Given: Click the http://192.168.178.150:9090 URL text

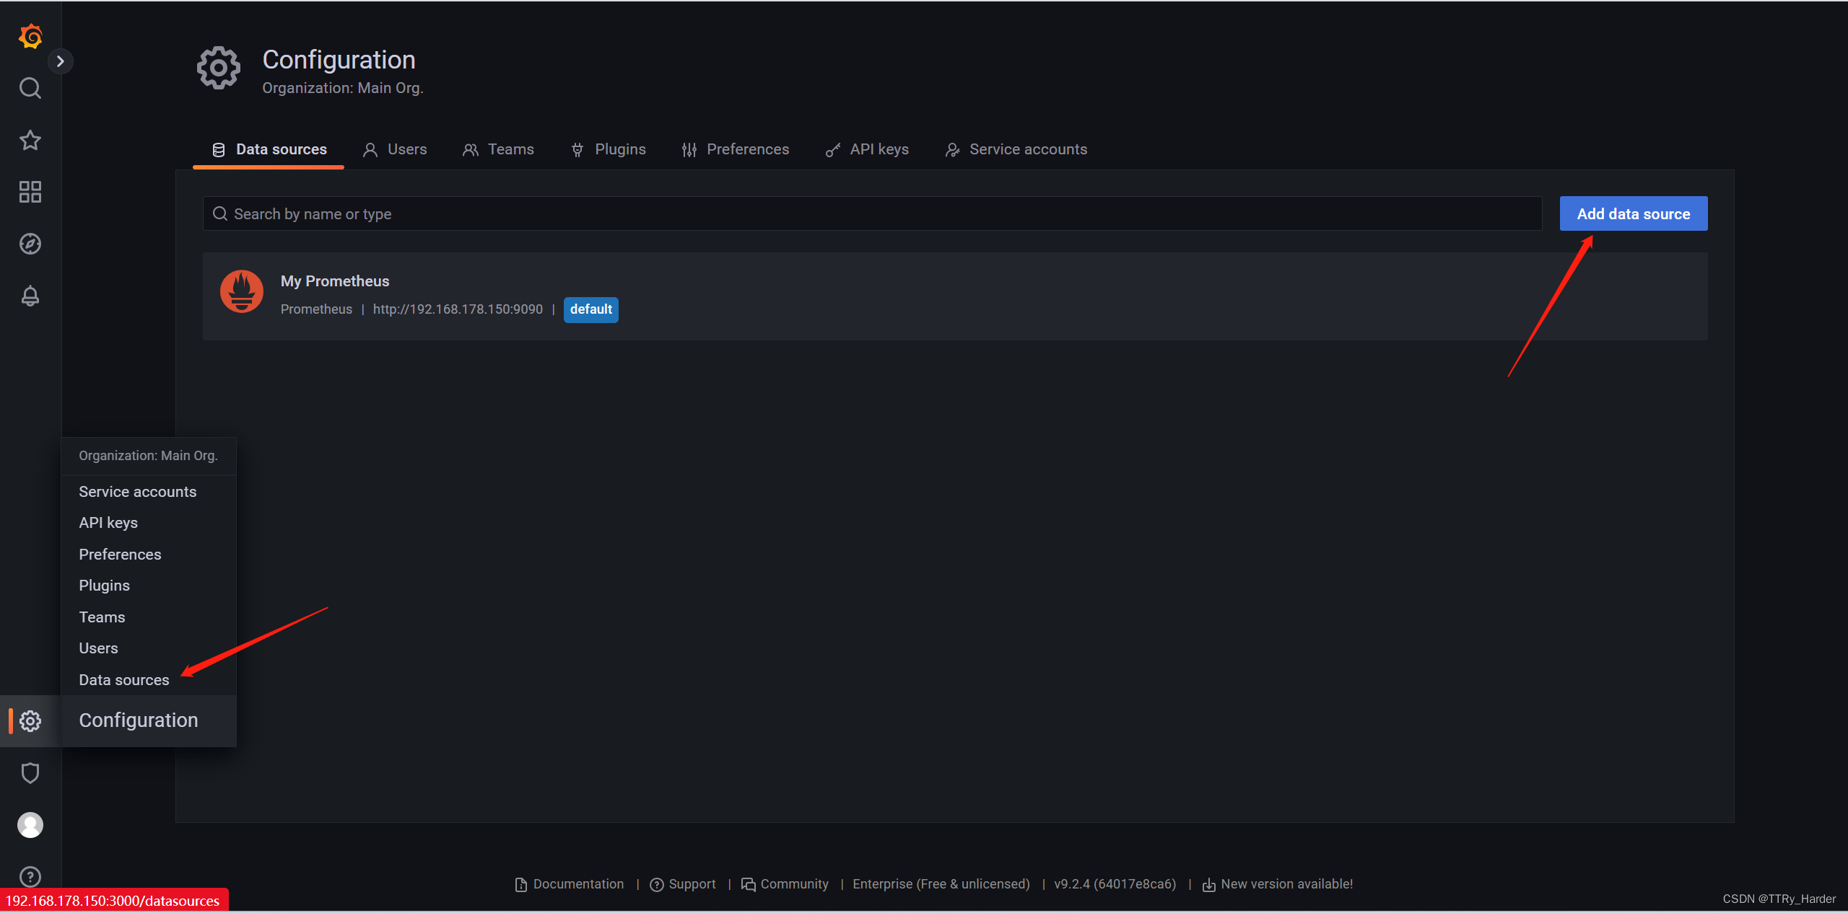Looking at the screenshot, I should (x=458, y=309).
